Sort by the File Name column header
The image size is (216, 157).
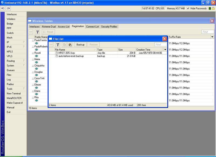(75, 50)
